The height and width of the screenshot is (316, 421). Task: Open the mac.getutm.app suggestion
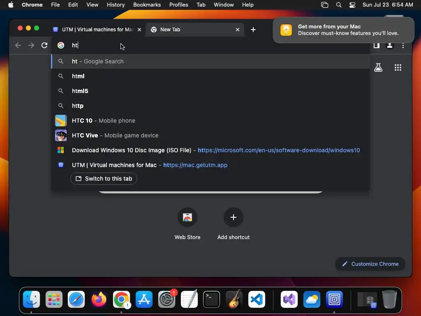(210, 165)
